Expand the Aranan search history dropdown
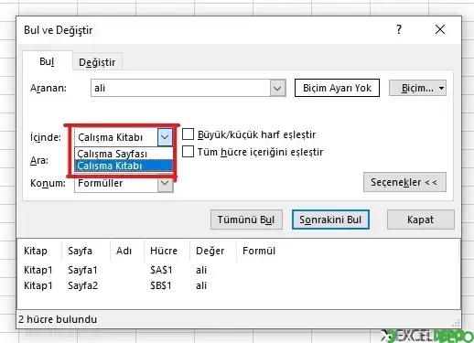Image resolution: width=474 pixels, height=343 pixels. point(277,88)
